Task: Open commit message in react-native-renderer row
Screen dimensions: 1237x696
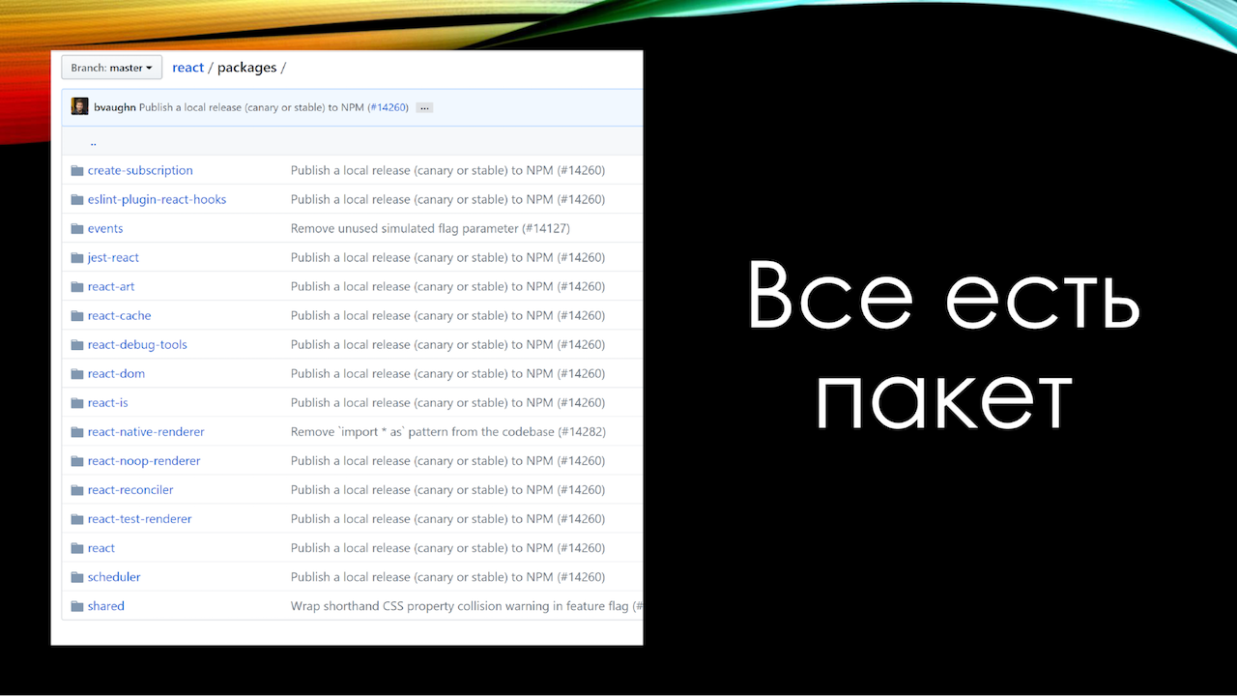Action: [448, 431]
